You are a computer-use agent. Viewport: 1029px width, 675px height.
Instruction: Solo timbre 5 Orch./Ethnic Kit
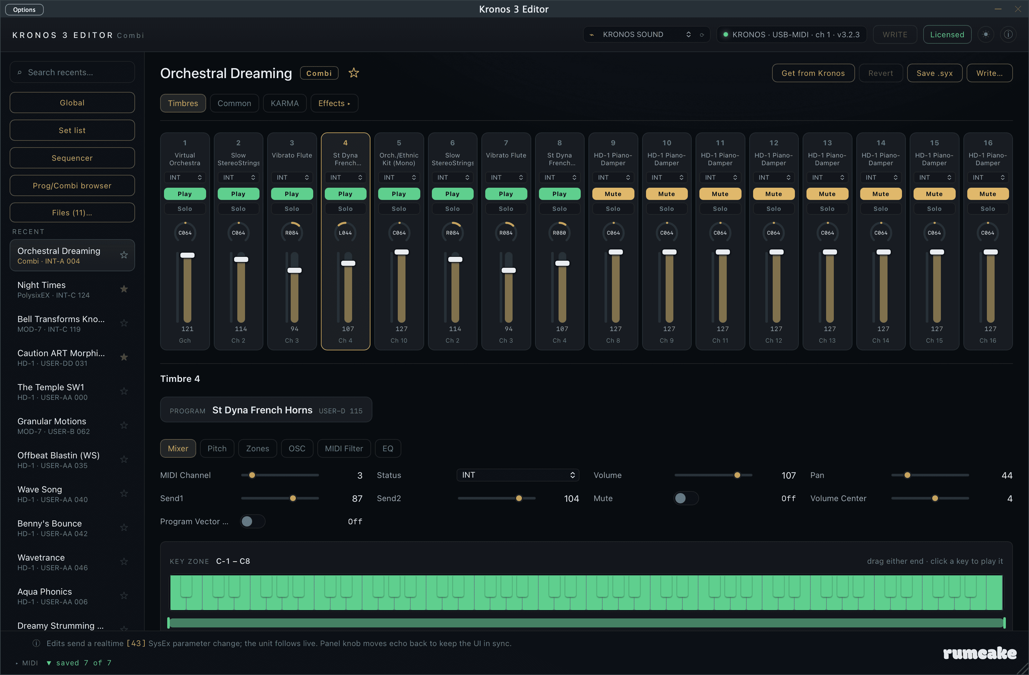[399, 209]
